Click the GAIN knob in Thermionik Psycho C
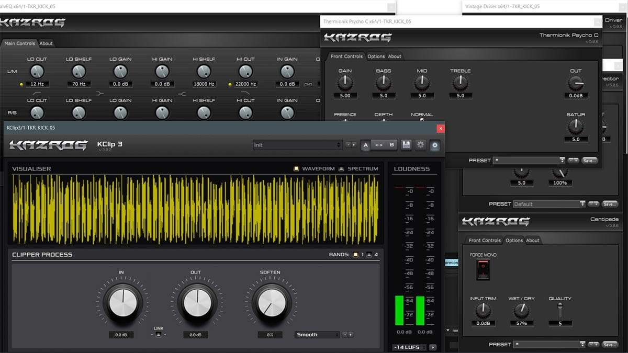 coord(345,83)
